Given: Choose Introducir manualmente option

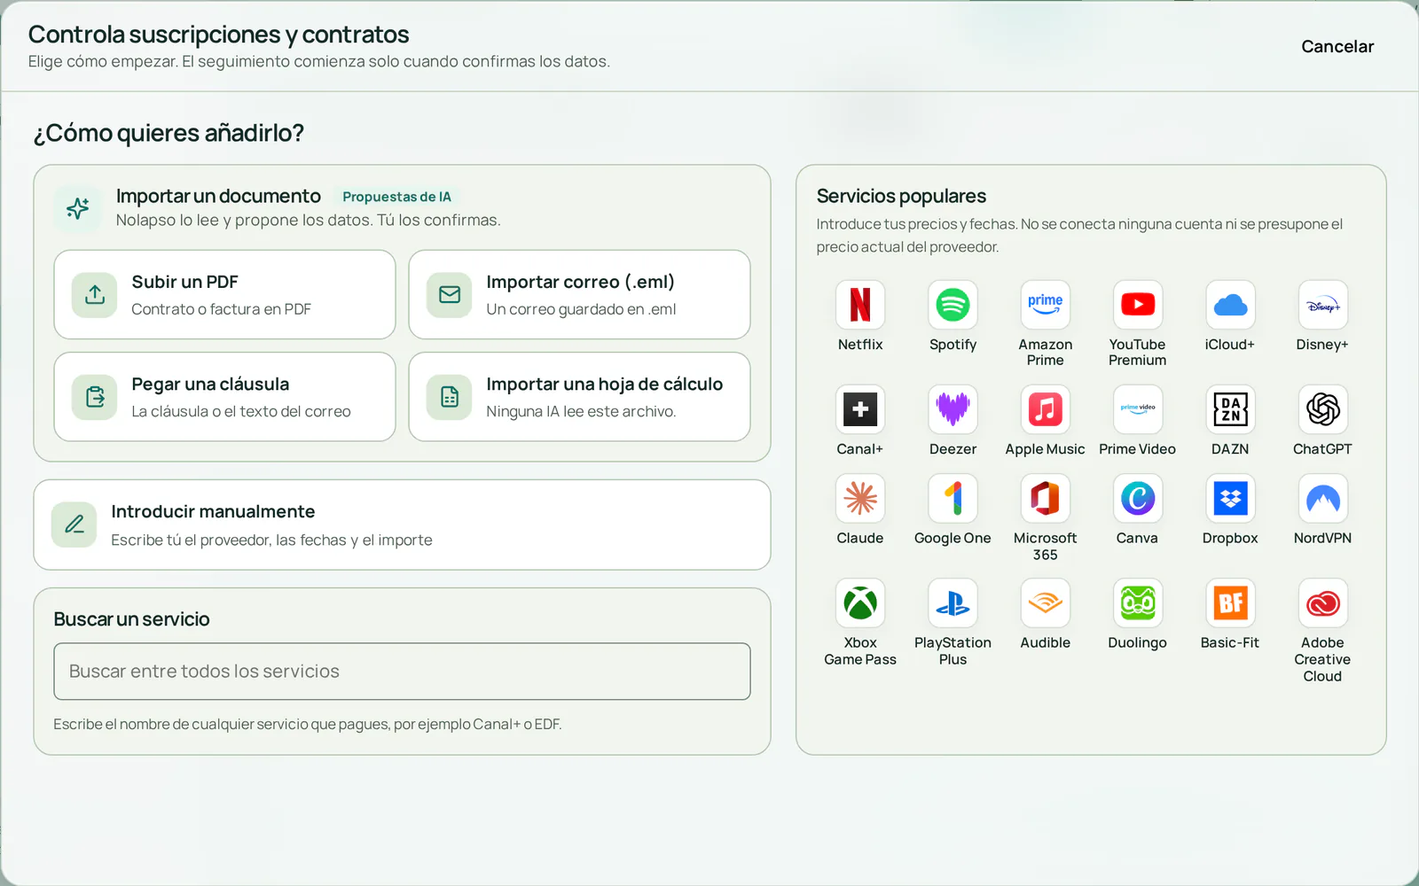Looking at the screenshot, I should point(402,525).
